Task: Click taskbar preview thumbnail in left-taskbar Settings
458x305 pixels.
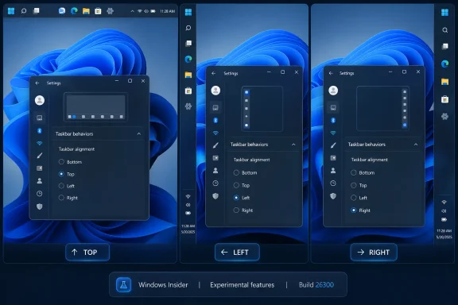Action: pyautogui.click(x=262, y=109)
